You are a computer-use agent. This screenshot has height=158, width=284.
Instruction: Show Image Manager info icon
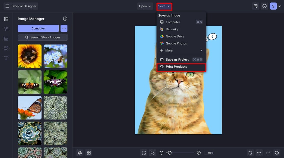pos(65,19)
